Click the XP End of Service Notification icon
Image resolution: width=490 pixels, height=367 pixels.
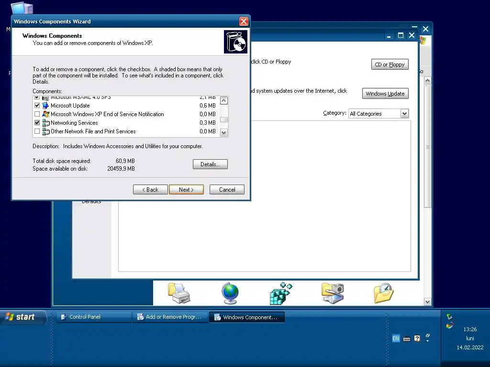(45, 114)
